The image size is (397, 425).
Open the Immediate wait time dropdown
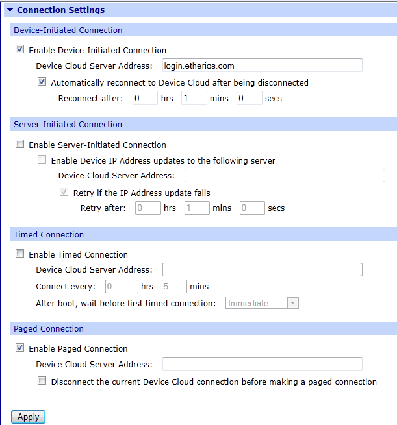[262, 303]
